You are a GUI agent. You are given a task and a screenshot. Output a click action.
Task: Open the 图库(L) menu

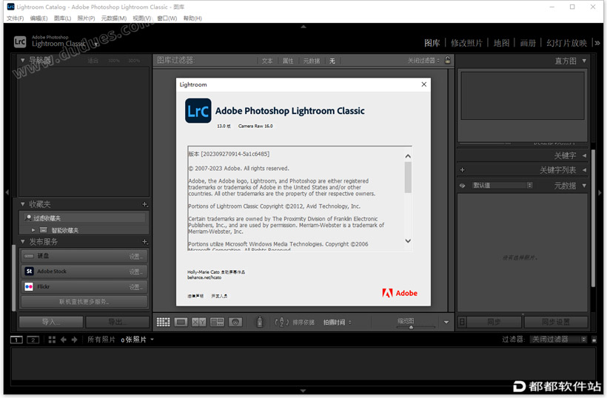pyautogui.click(x=62, y=18)
